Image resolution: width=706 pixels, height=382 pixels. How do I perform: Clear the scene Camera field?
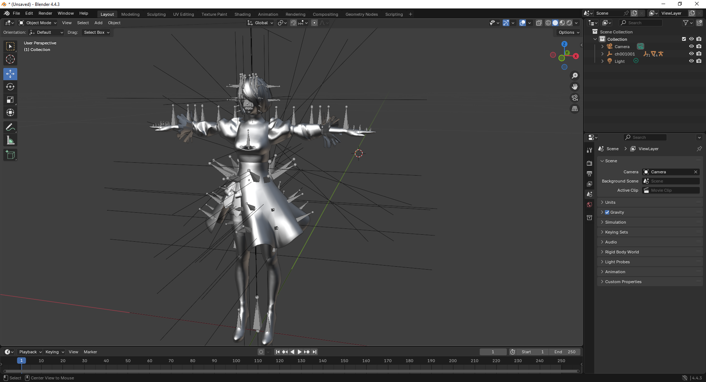tap(696, 172)
